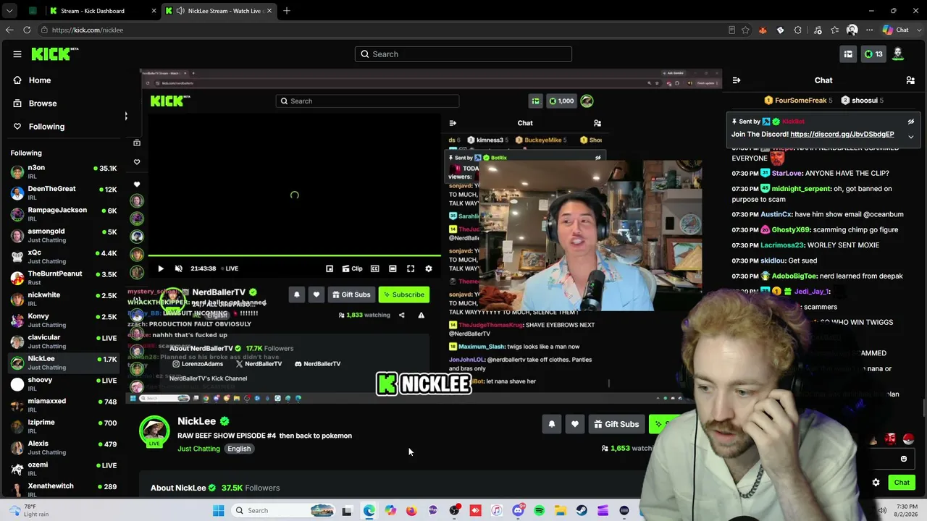The height and width of the screenshot is (521, 927).
Task: Click the Gift Subs button for NickLee
Action: tap(615, 424)
